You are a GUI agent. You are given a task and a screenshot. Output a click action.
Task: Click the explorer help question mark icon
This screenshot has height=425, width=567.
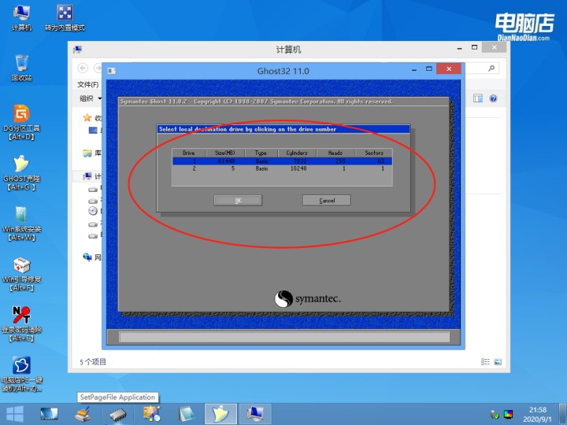[493, 98]
